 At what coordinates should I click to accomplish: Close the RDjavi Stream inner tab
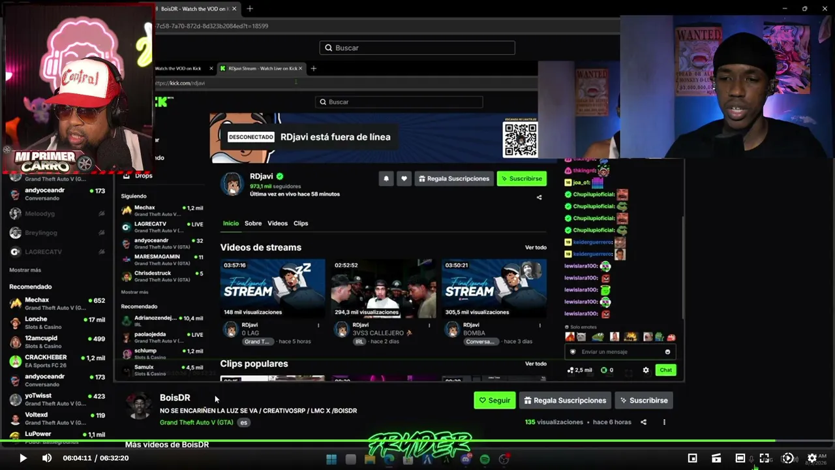301,69
